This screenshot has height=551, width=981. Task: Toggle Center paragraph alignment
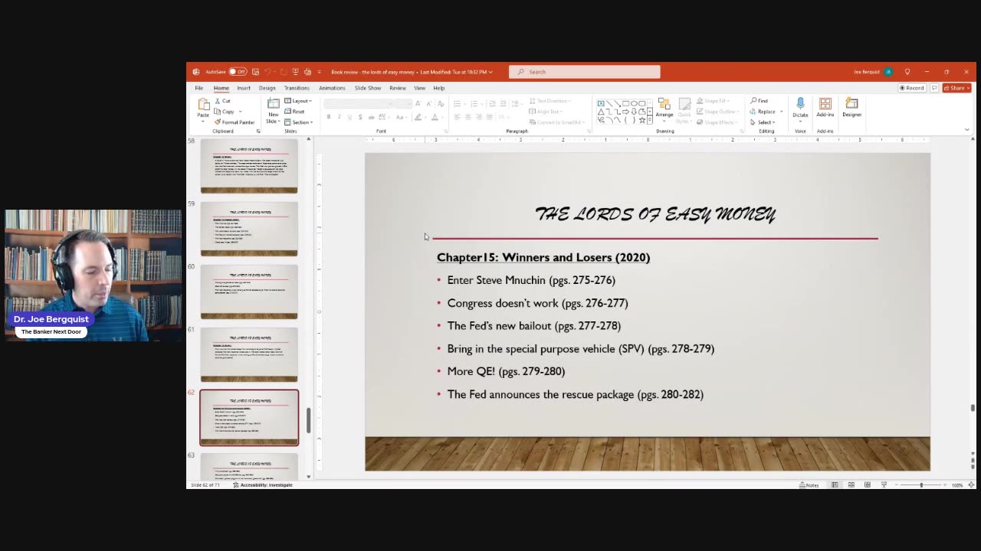[468, 117]
